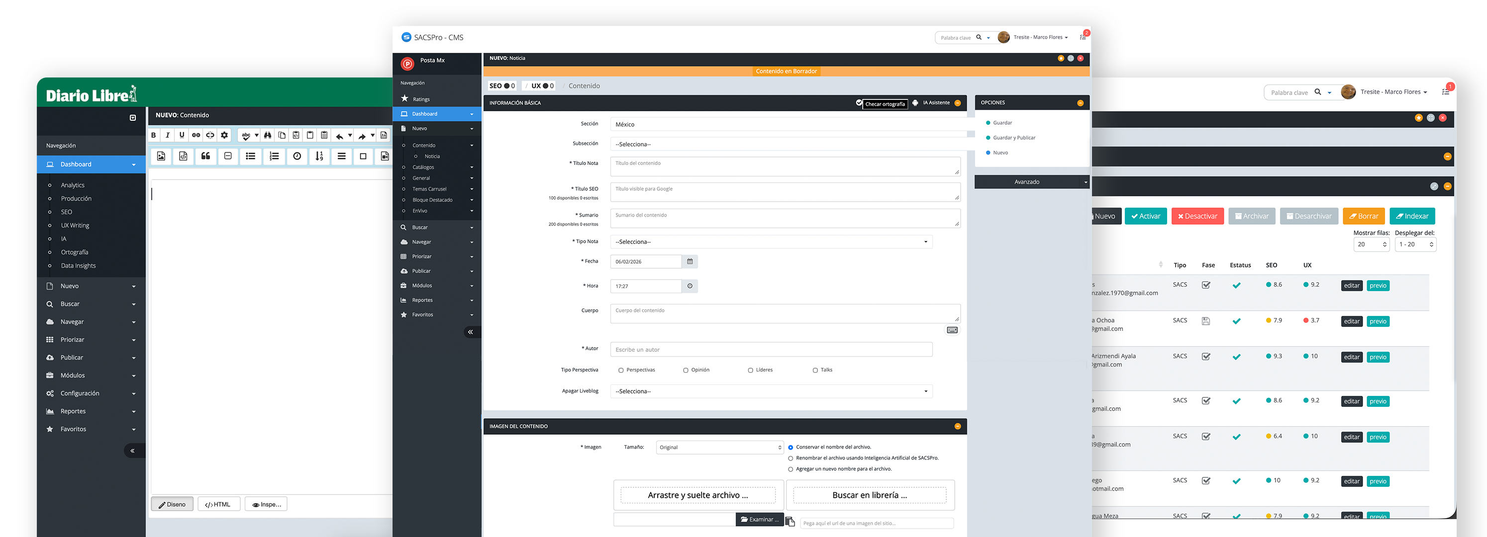
Task: Open the Tipo Nota dropdown
Action: [x=771, y=242]
